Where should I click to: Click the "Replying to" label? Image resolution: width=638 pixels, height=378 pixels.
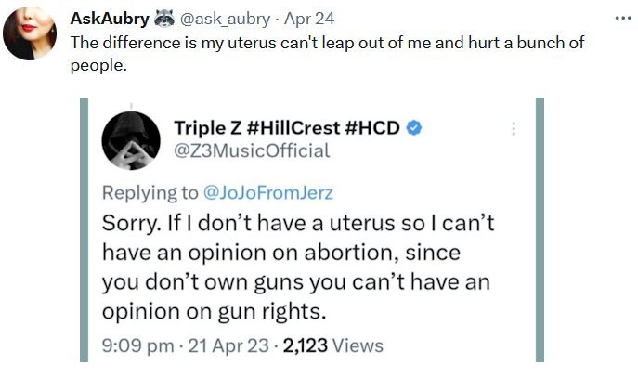(150, 192)
